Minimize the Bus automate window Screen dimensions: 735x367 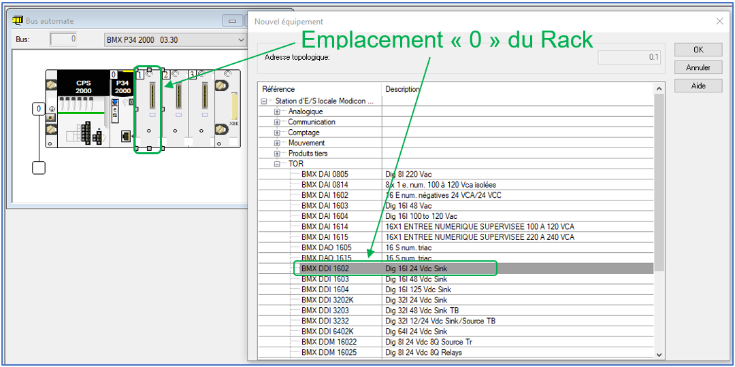(x=232, y=21)
